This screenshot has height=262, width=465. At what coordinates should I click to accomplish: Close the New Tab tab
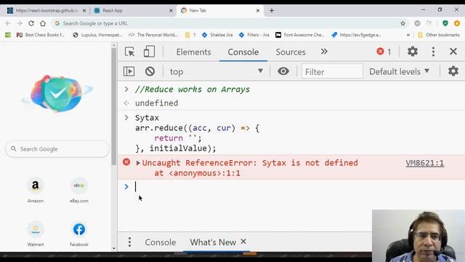coord(258,10)
